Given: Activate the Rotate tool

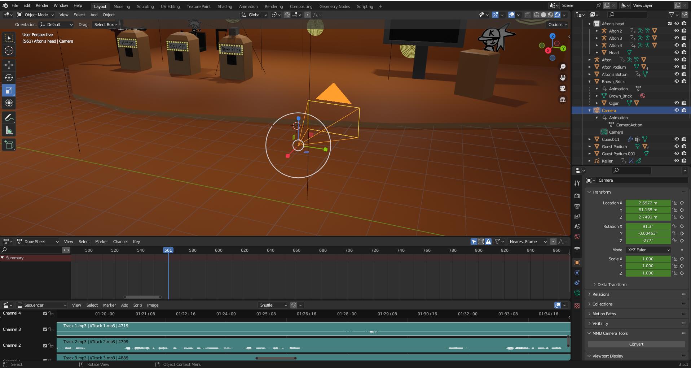Looking at the screenshot, I should point(9,78).
